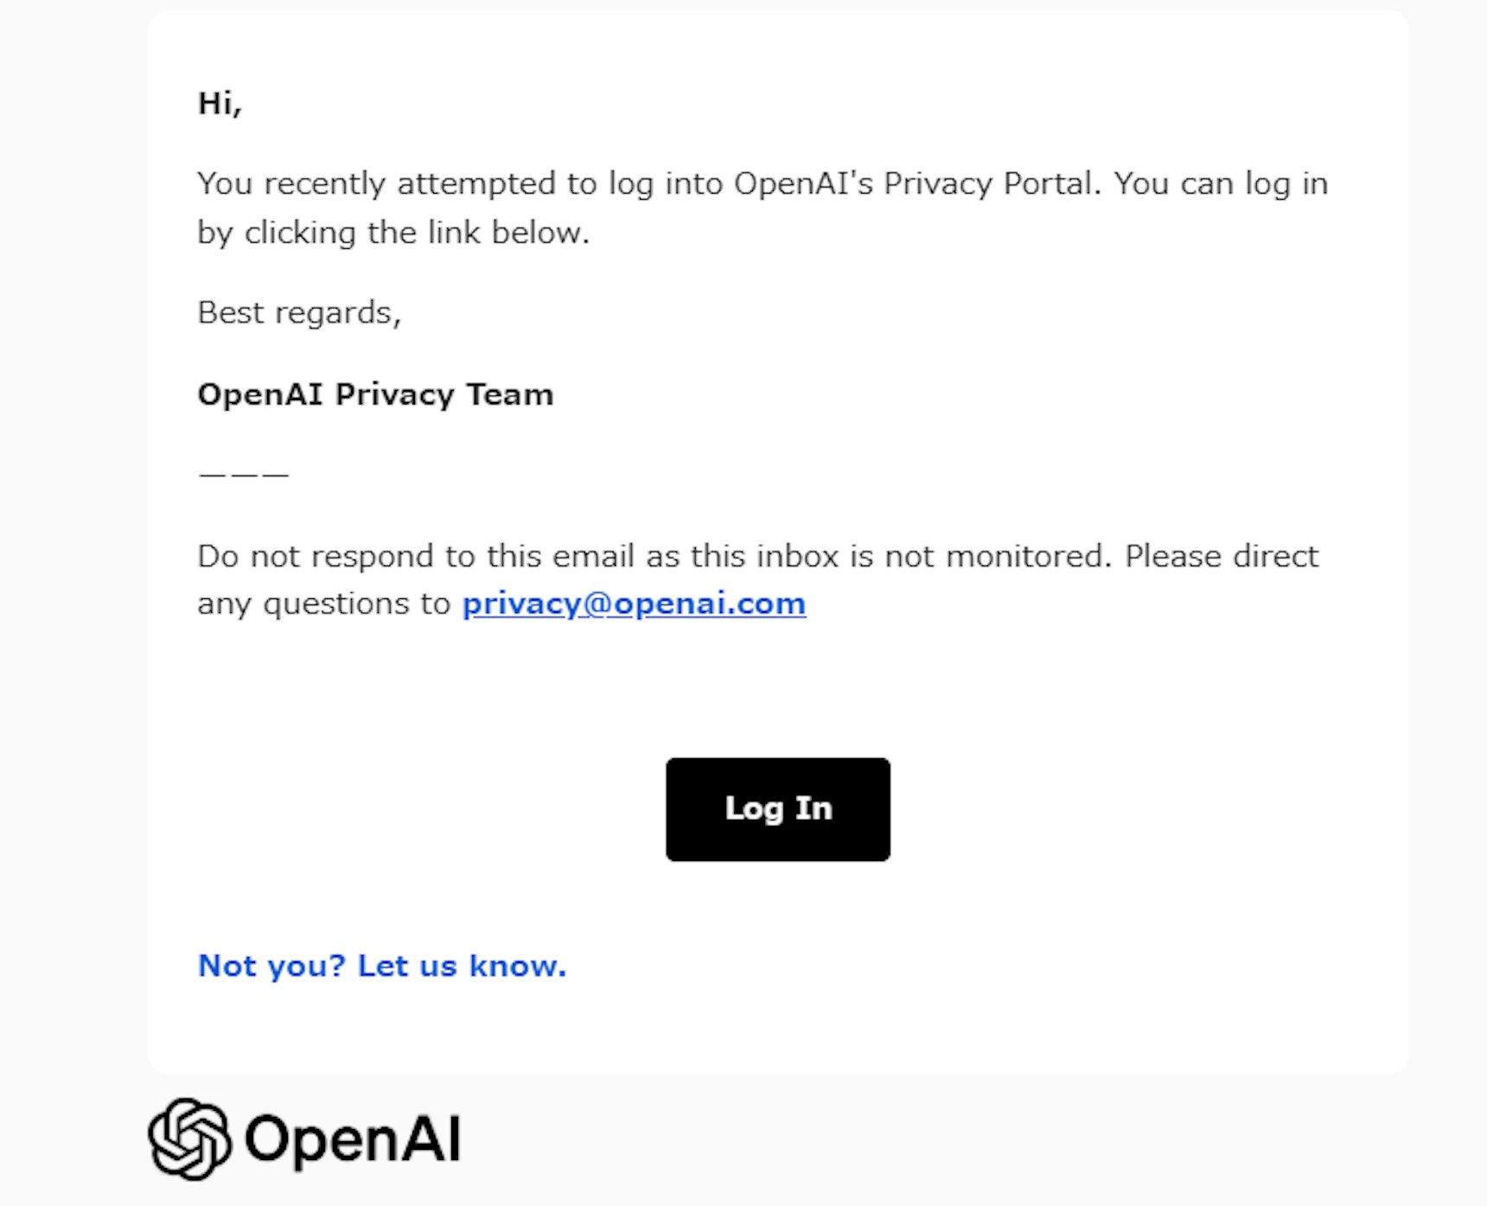Follow the 'Not you? Let us know.' link
The width and height of the screenshot is (1487, 1206).
click(x=382, y=966)
